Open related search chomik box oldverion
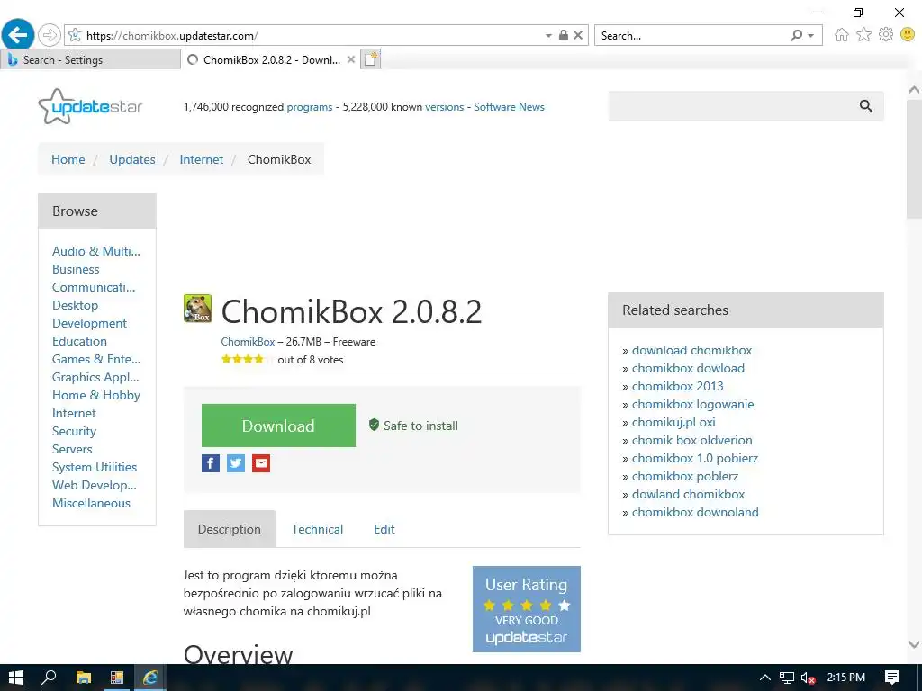The height and width of the screenshot is (691, 922). [x=692, y=440]
